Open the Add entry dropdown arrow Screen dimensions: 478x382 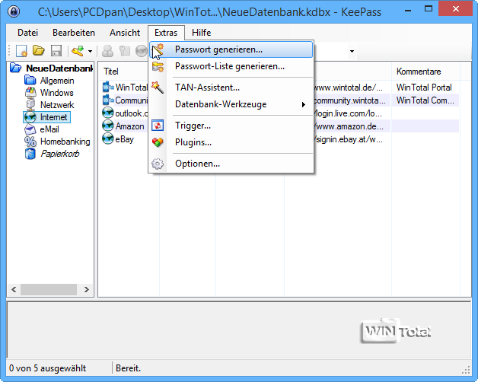tap(90, 51)
